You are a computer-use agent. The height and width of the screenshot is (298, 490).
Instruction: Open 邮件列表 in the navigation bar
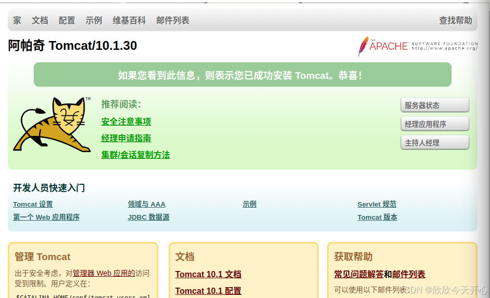pyautogui.click(x=173, y=21)
